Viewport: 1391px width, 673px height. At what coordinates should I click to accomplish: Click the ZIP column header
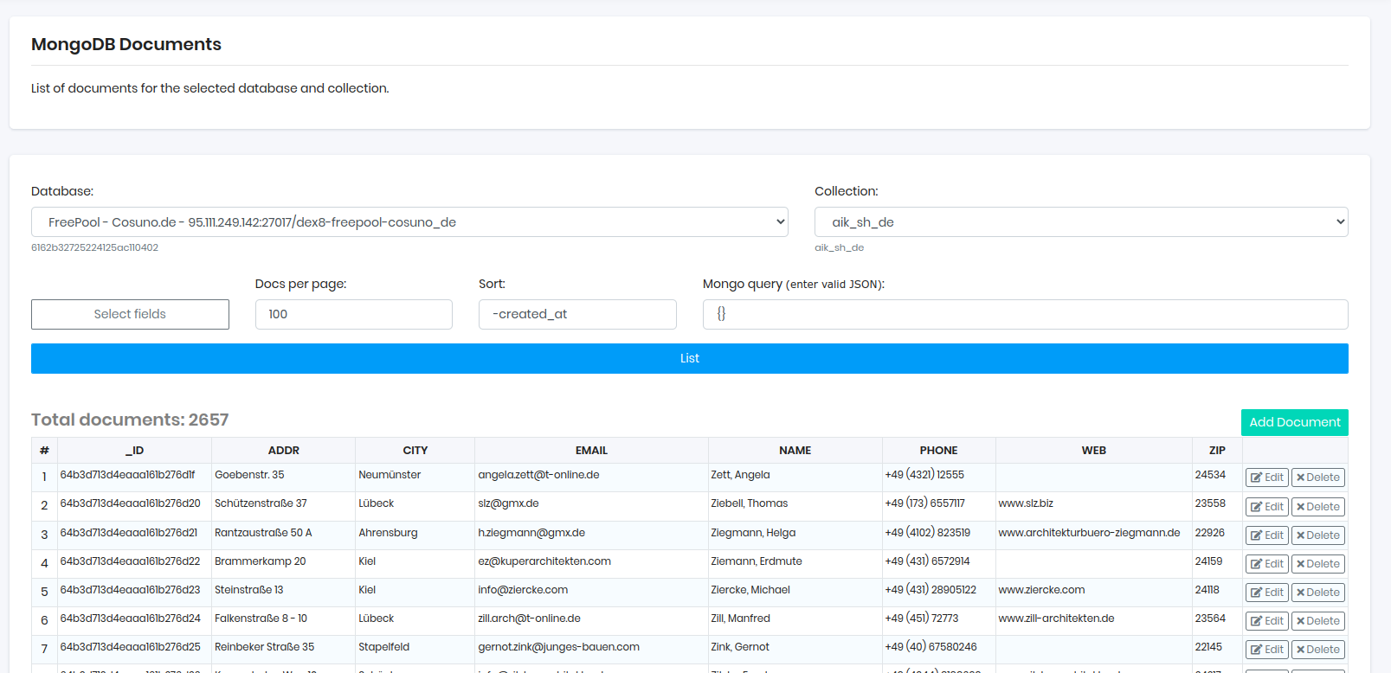(1218, 451)
